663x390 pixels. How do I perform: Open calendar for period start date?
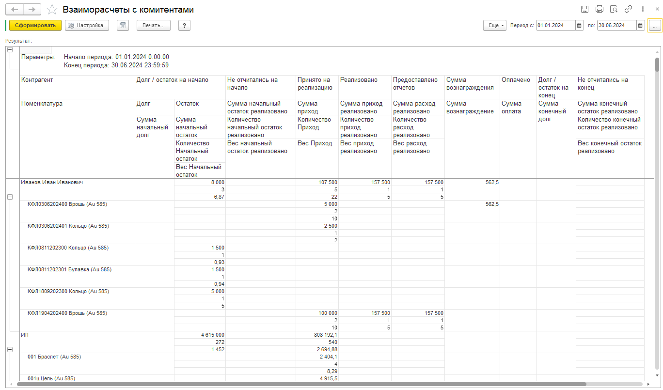pyautogui.click(x=579, y=26)
